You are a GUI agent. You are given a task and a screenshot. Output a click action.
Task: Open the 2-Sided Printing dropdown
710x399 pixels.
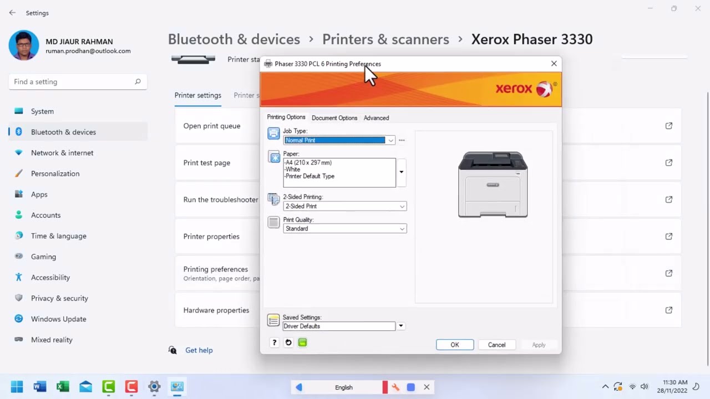click(344, 206)
